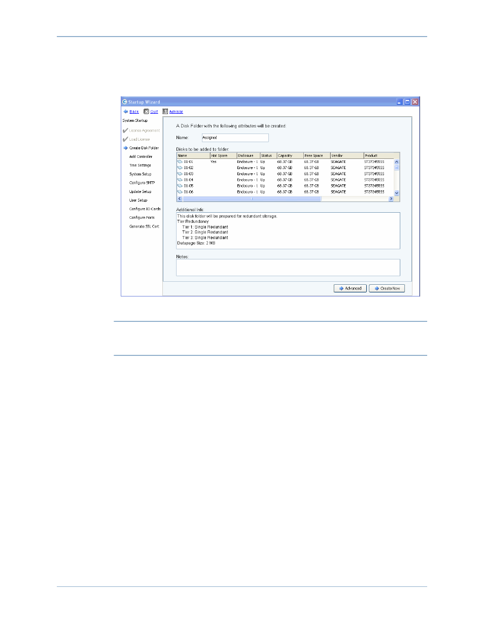Open the Advisor link
Screen dimensions: 484x627
176,112
